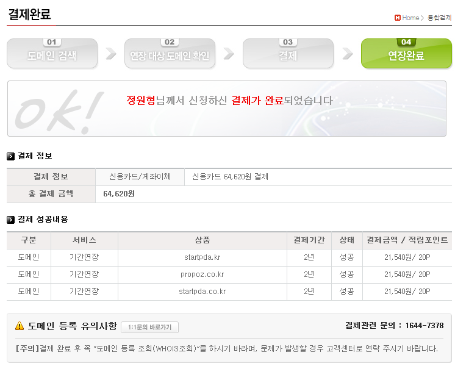The height and width of the screenshot is (366, 455).
Task: Click the 결제금액 / 적립포인트 column header
Action: [407, 240]
